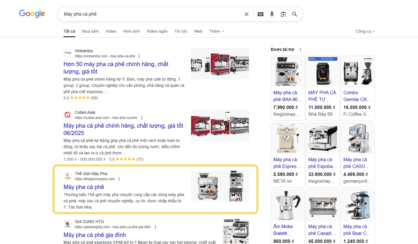Open sponsored product 'MÁY PHA CÀ PHÊ TỰ…'
Viewport: 418px width, 244px height.
coord(322,96)
